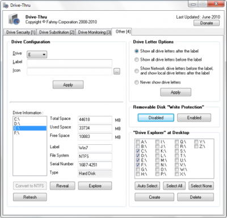The width and height of the screenshot is (227, 218).
Task: Go to the Drive Substitution [2] tab
Action: coord(57,32)
